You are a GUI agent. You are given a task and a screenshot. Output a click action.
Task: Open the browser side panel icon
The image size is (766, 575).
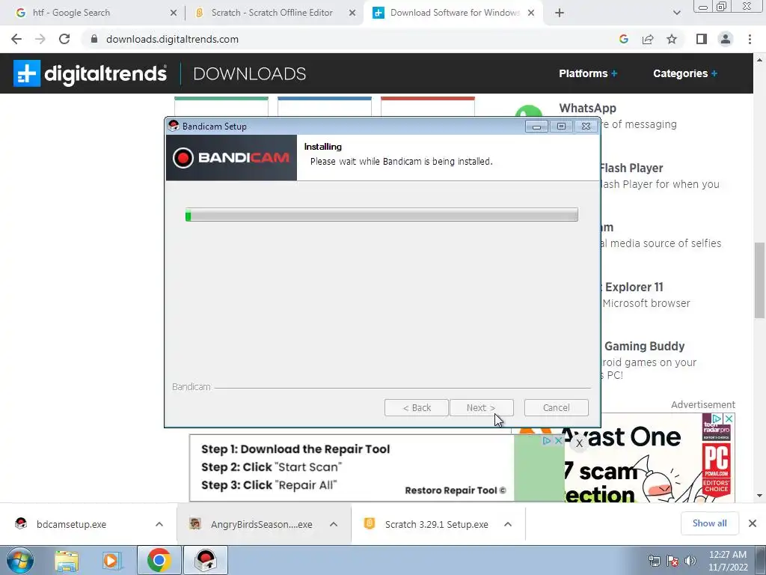tap(702, 39)
